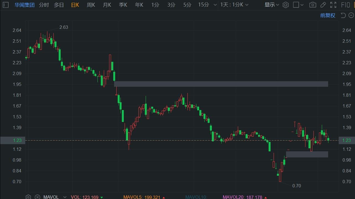
Task: Open the 显示 dropdown menu
Action: click(272, 5)
